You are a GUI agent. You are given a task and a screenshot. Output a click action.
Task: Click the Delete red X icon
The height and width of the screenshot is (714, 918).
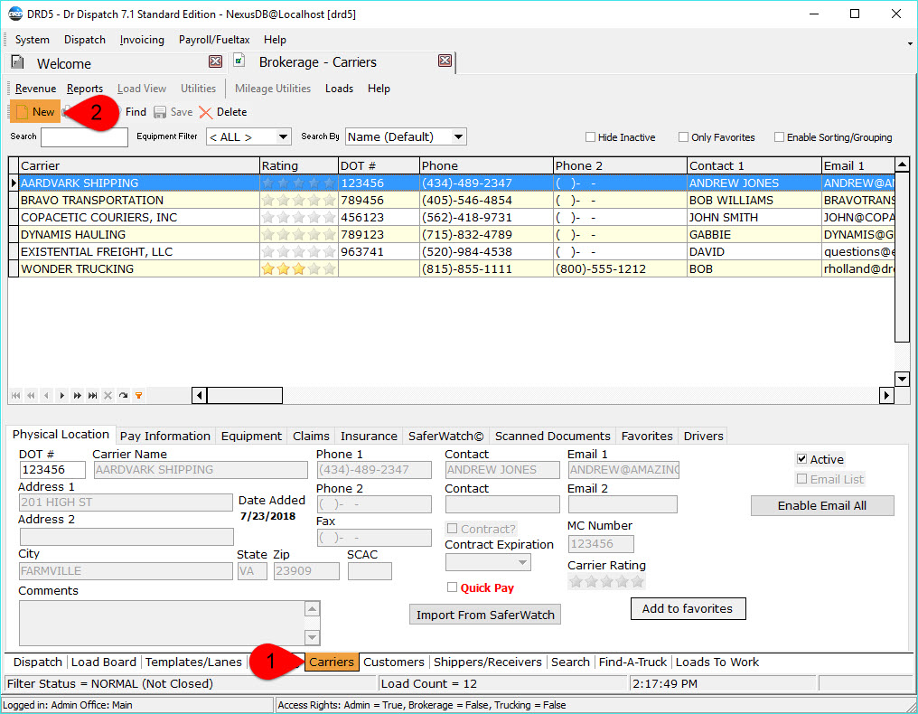(205, 112)
